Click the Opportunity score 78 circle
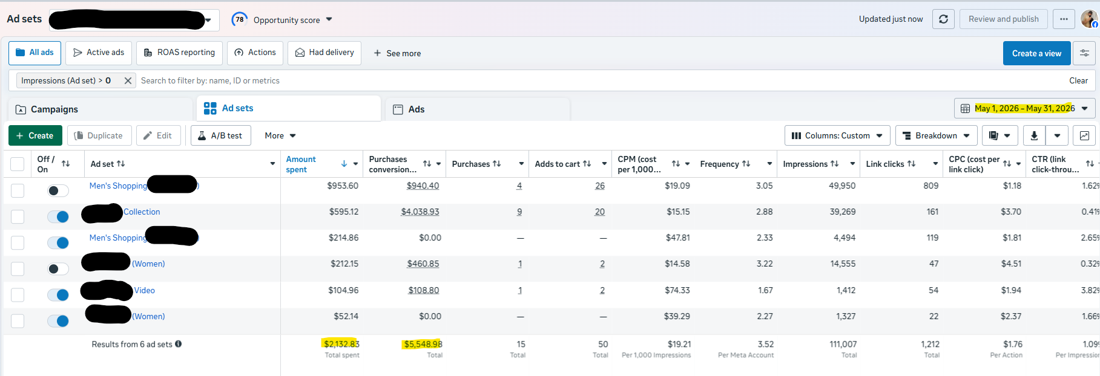The width and height of the screenshot is (1100, 376). 240,19
